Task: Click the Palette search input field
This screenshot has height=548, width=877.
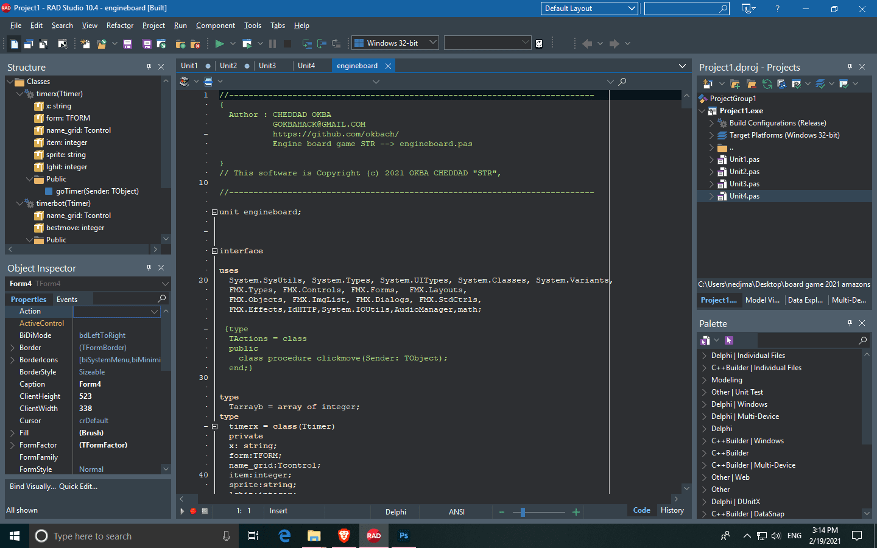Action: point(814,340)
